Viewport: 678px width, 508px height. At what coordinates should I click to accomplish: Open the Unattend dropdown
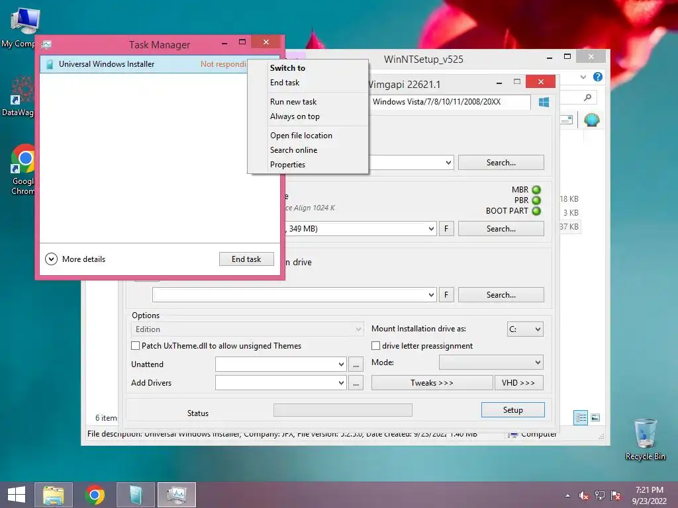281,364
